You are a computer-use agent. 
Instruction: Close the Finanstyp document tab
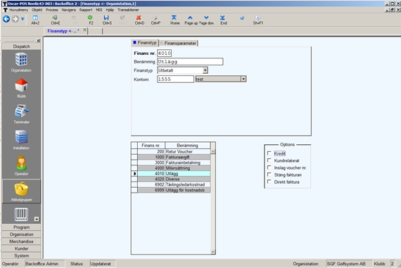(x=84, y=30)
